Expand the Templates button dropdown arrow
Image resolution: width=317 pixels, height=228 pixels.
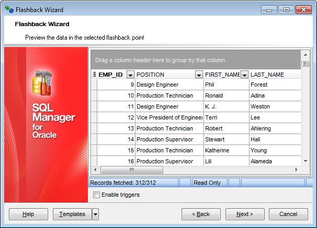(95, 214)
